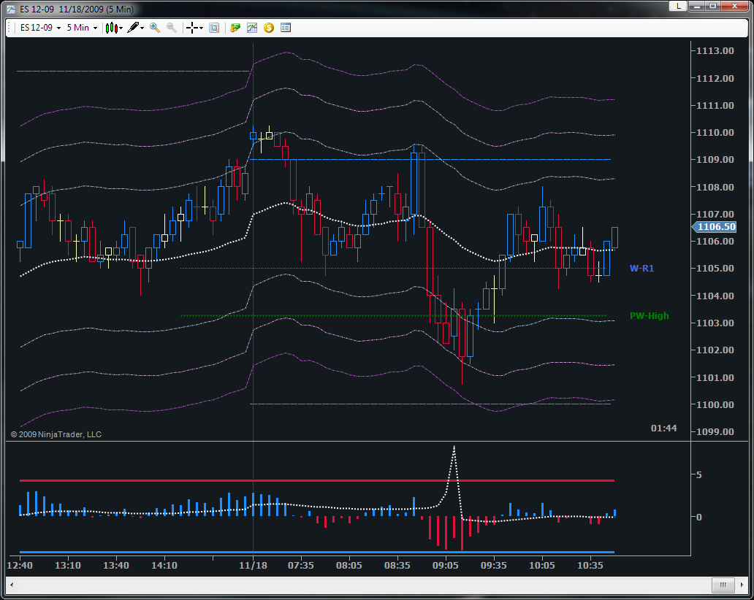Click the 1109.00 price axis label
Viewport: 754px width, 600px height.
pyautogui.click(x=715, y=159)
